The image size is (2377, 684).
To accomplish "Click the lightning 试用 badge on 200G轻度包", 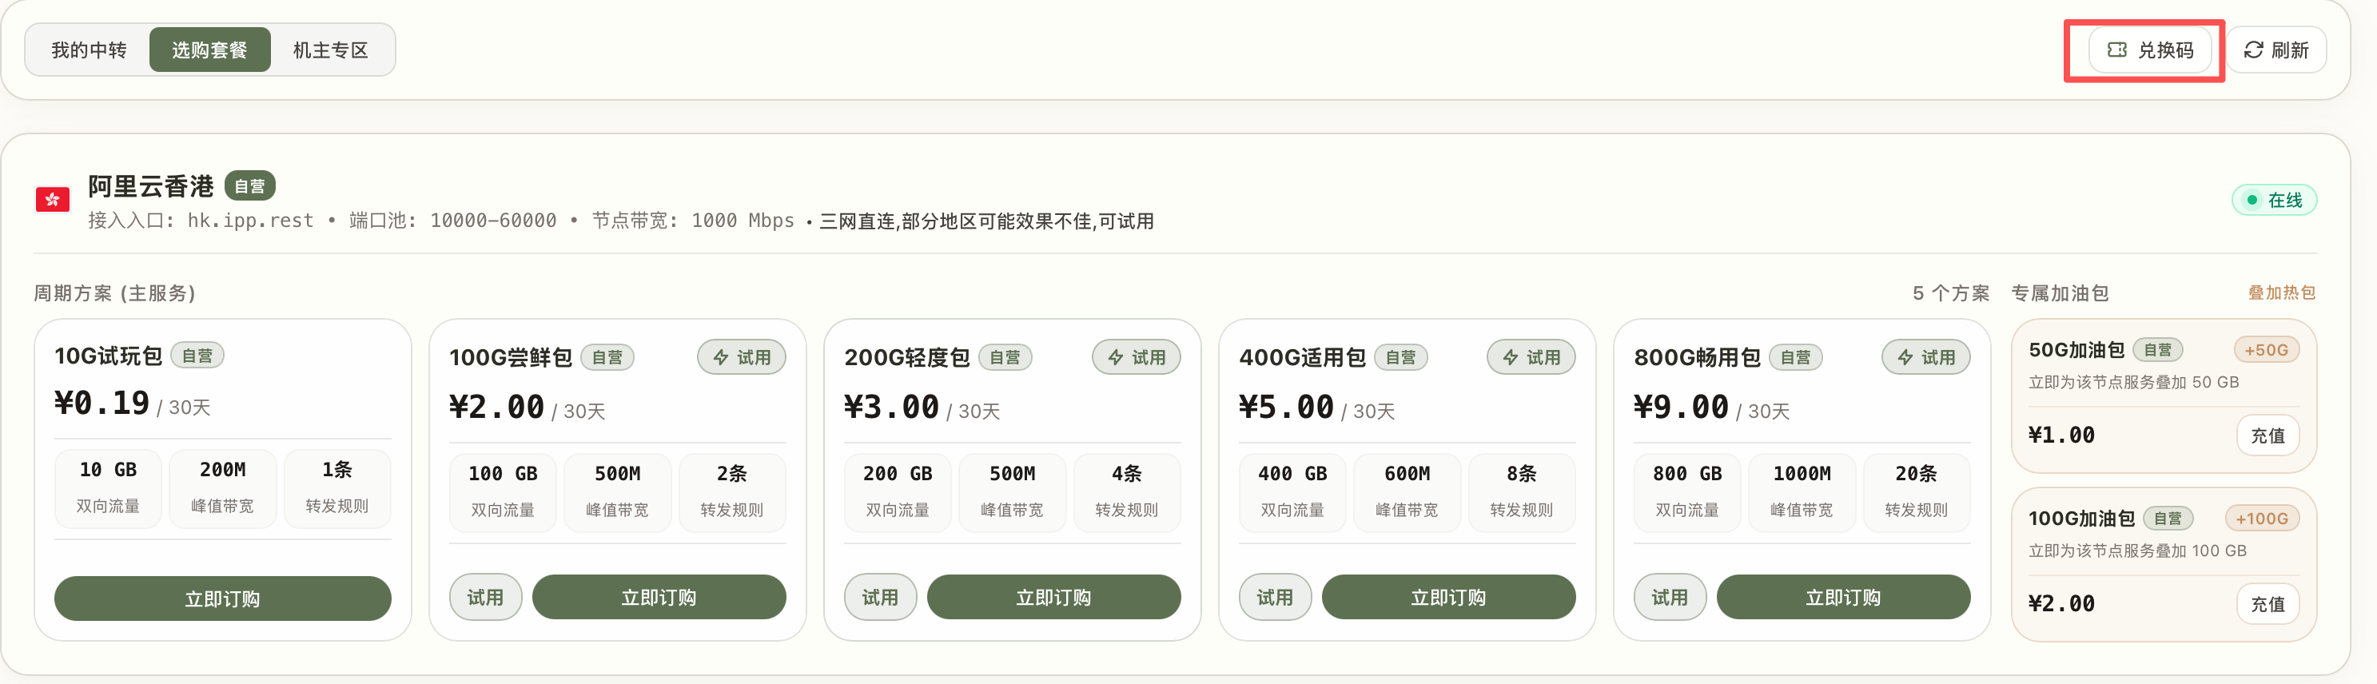I will 1137,357.
